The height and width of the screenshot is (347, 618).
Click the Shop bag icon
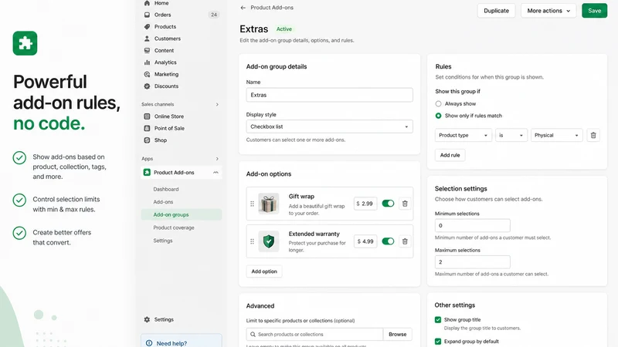[147, 140]
